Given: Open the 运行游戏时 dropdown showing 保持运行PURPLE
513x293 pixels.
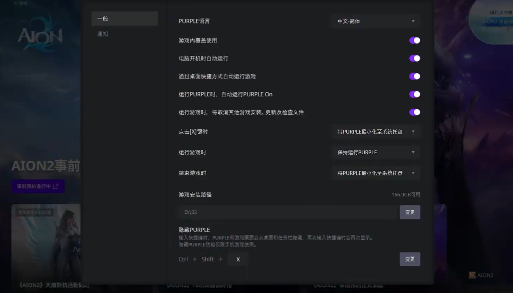Looking at the screenshot, I should click(376, 152).
